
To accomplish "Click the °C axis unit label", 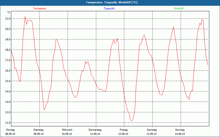I will (9, 12).
